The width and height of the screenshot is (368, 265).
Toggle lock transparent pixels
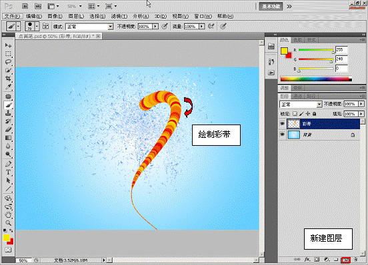click(x=295, y=114)
